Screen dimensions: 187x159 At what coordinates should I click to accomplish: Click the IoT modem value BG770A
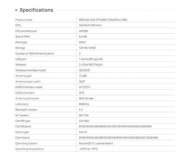pos(84,116)
